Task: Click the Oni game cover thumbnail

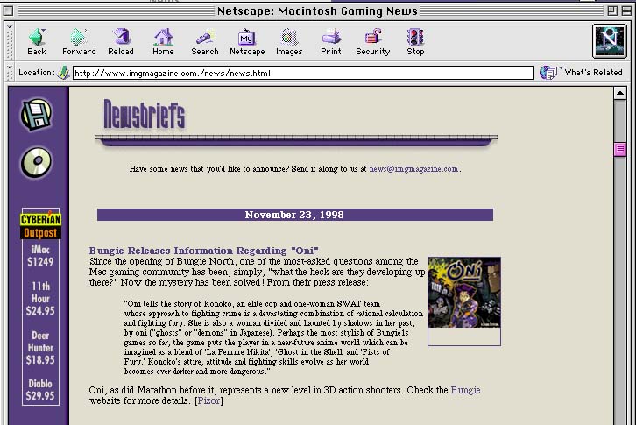Action: pyautogui.click(x=463, y=294)
